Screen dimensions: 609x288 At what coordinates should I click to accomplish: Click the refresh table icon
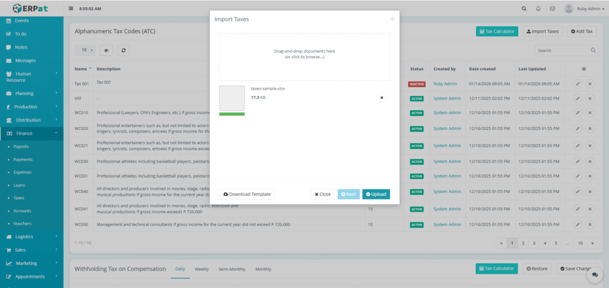(x=123, y=50)
